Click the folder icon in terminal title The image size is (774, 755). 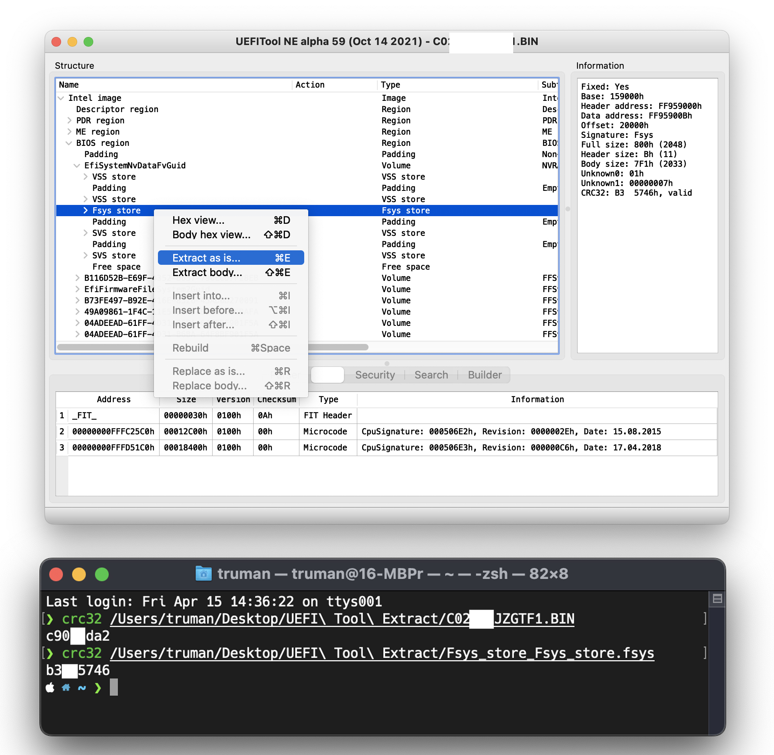[203, 573]
